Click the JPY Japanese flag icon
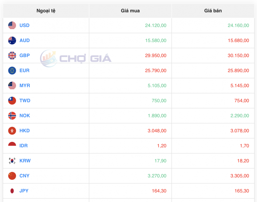The width and height of the screenshot is (257, 202). [12, 191]
